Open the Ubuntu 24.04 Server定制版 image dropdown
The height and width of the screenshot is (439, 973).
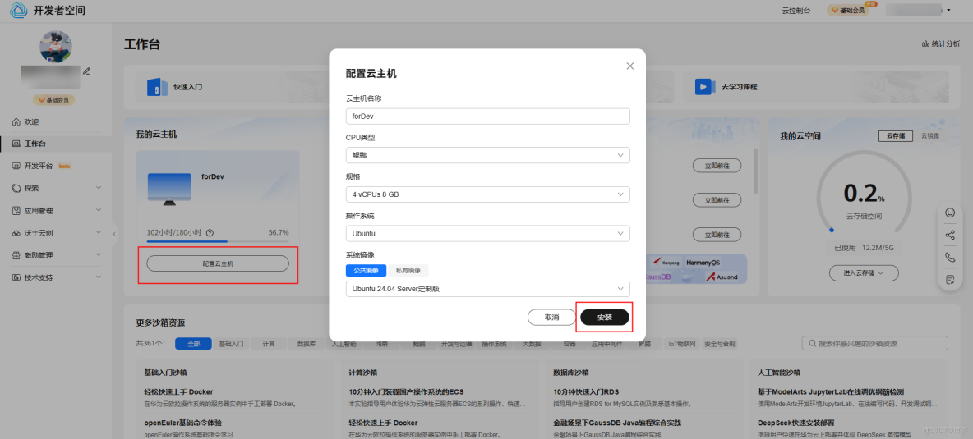[x=488, y=289]
